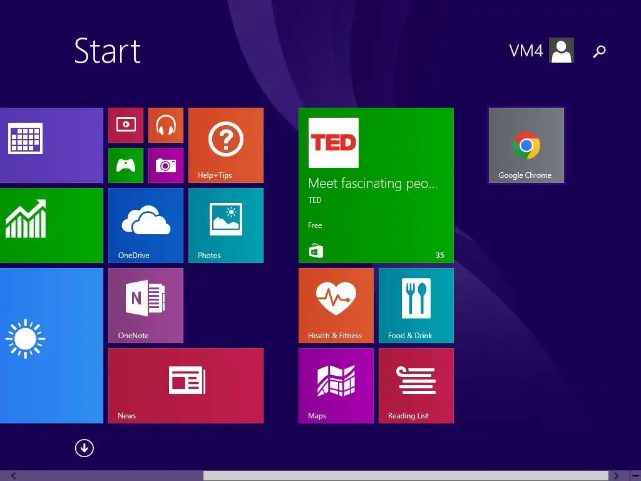Click the scrollbar left arrow
641x481 pixels.
(14, 476)
